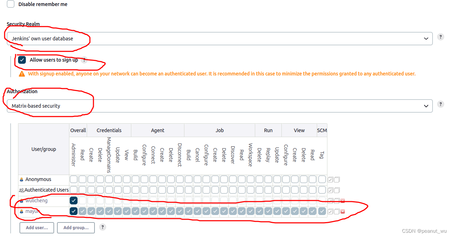The width and height of the screenshot is (452, 237).
Task: Click the SCM column group header
Action: point(322,130)
